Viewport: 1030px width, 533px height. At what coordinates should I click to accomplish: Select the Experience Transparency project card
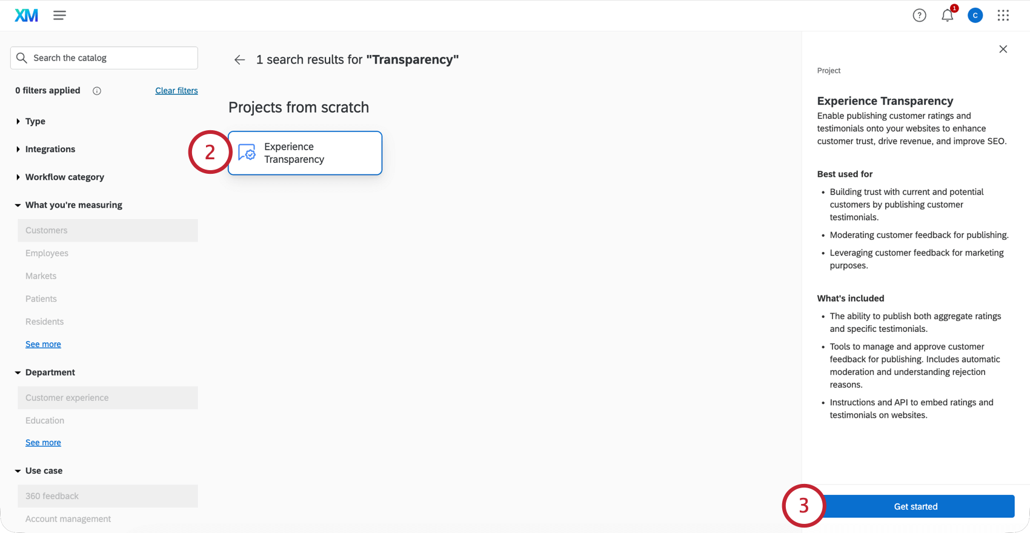click(x=305, y=153)
